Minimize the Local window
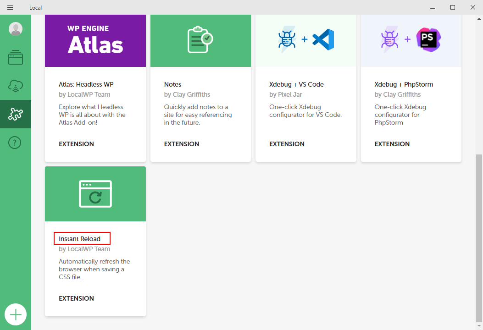 tap(433, 7)
